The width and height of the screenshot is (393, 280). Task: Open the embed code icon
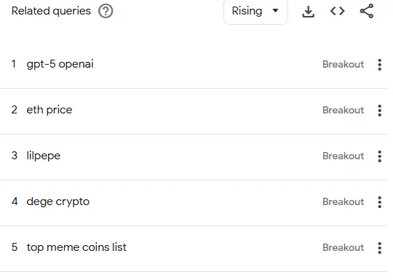[338, 11]
